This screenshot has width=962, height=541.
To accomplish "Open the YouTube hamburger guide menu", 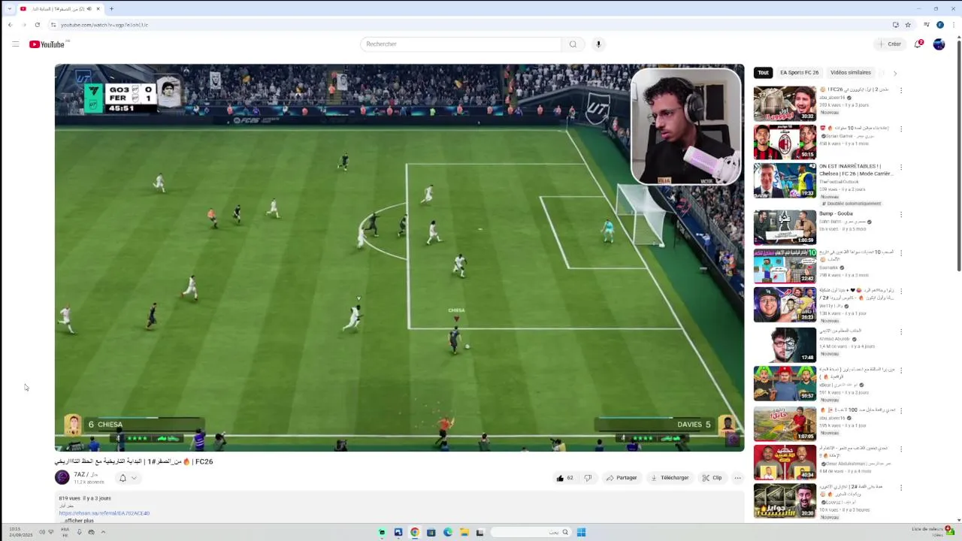I will 15,44.
